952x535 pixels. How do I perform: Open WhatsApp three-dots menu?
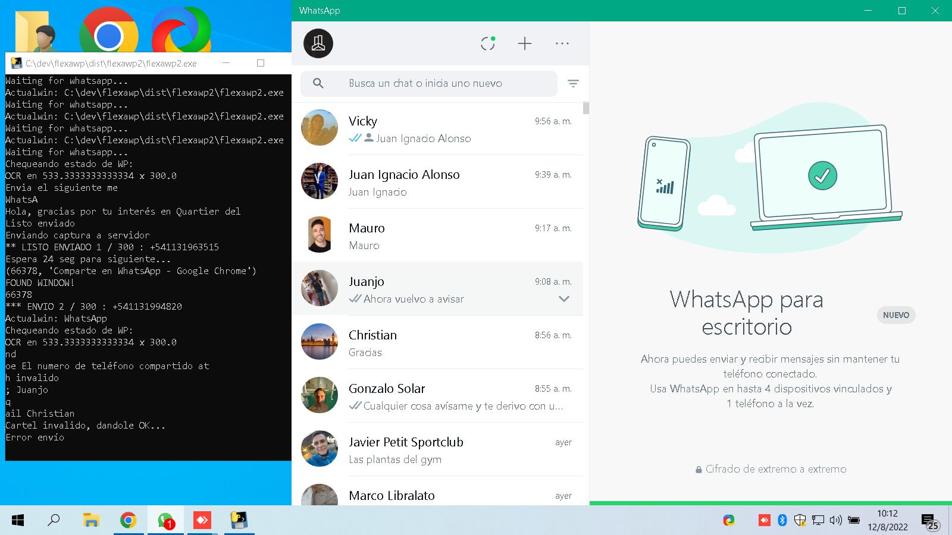[x=562, y=43]
